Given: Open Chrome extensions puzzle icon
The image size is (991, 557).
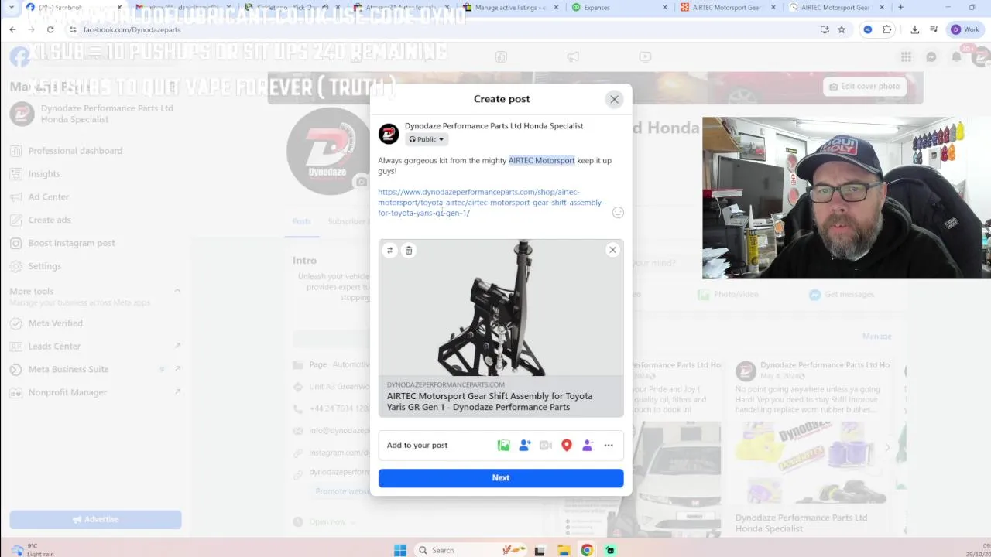Looking at the screenshot, I should [x=887, y=29].
